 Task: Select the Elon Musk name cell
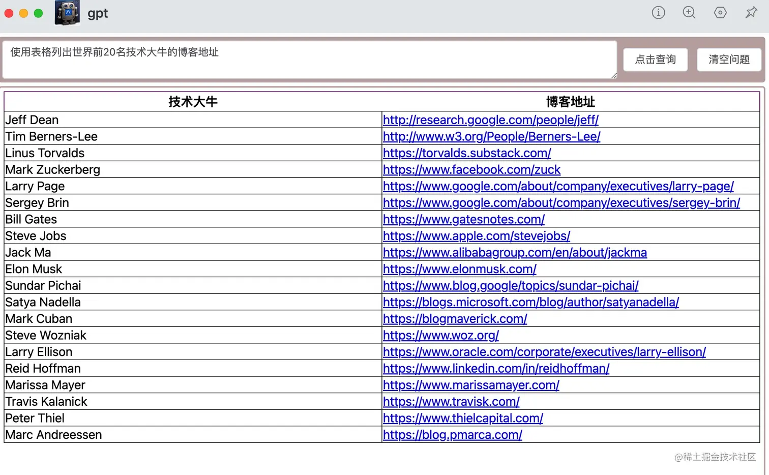pyautogui.click(x=193, y=269)
